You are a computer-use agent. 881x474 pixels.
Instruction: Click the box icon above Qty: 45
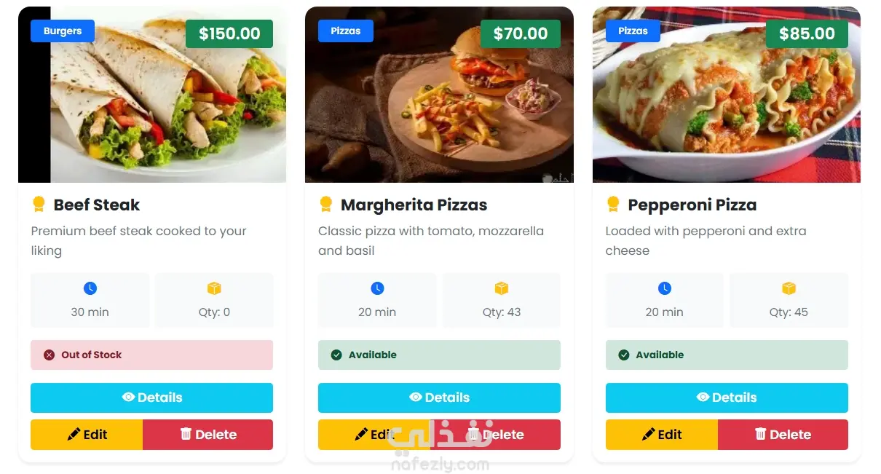[789, 288]
